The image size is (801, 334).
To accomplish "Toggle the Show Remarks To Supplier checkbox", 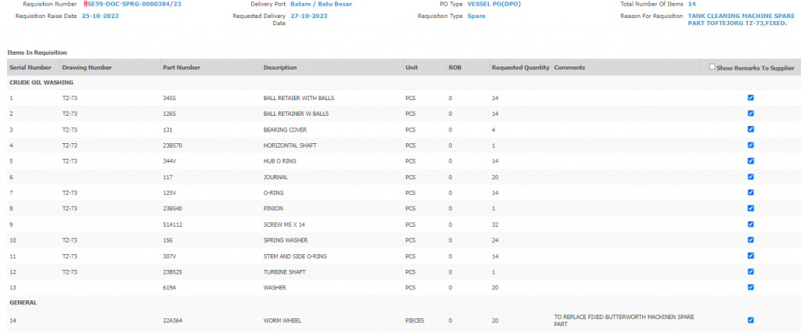I will tap(712, 67).
